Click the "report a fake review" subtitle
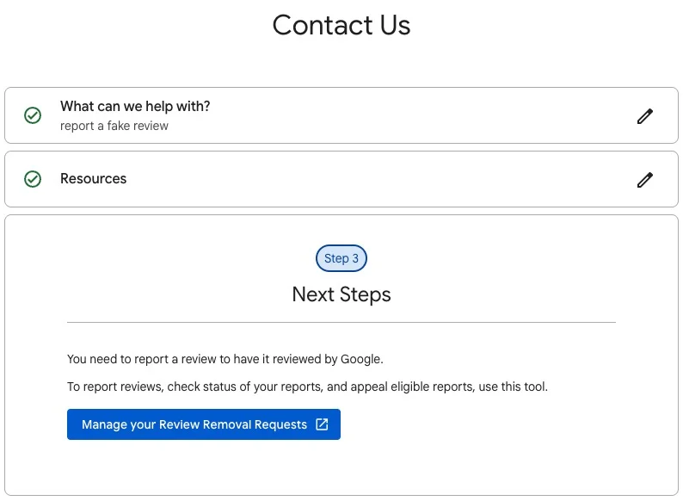 point(114,126)
